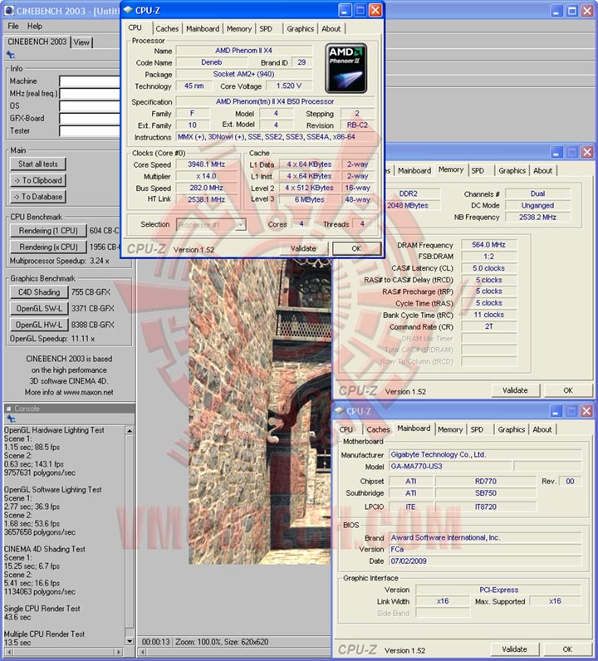Run the OpenGL SW-L benchmark
This screenshot has height=661, width=598.
pos(39,309)
